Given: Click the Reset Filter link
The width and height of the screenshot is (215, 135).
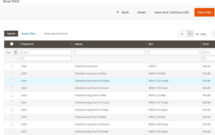Looking at the screenshot, I should tap(28, 34).
